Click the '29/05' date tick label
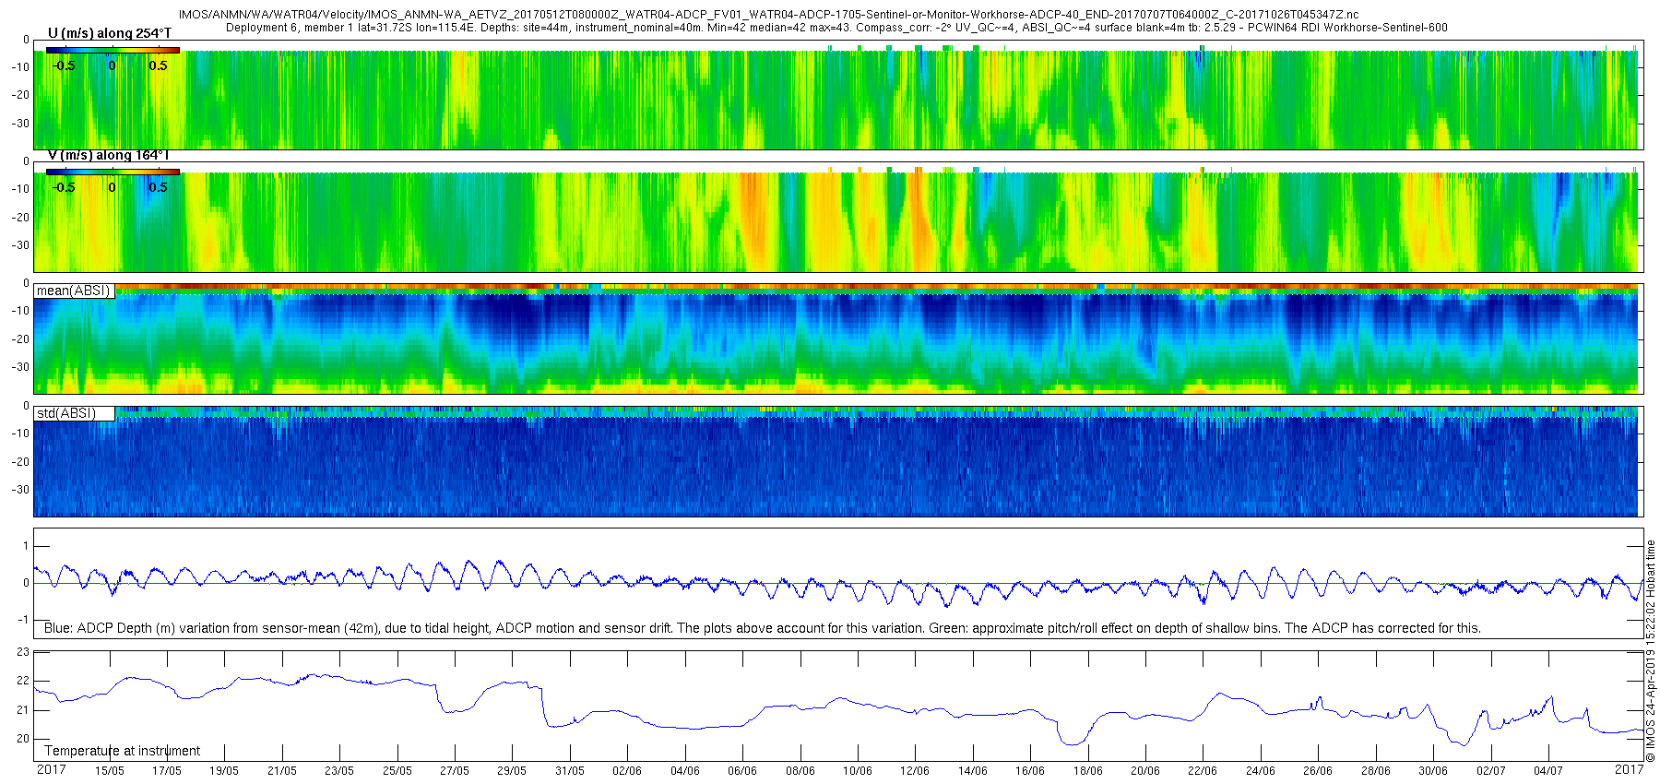The image size is (1660, 784). [512, 771]
